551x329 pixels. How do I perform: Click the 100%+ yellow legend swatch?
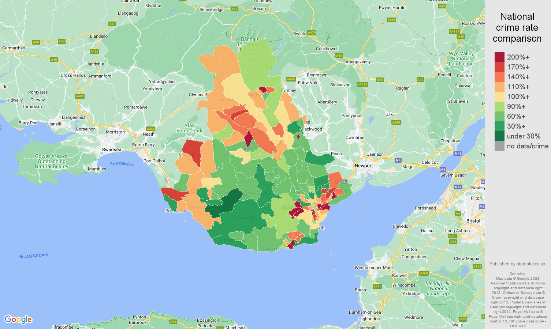tap(499, 97)
